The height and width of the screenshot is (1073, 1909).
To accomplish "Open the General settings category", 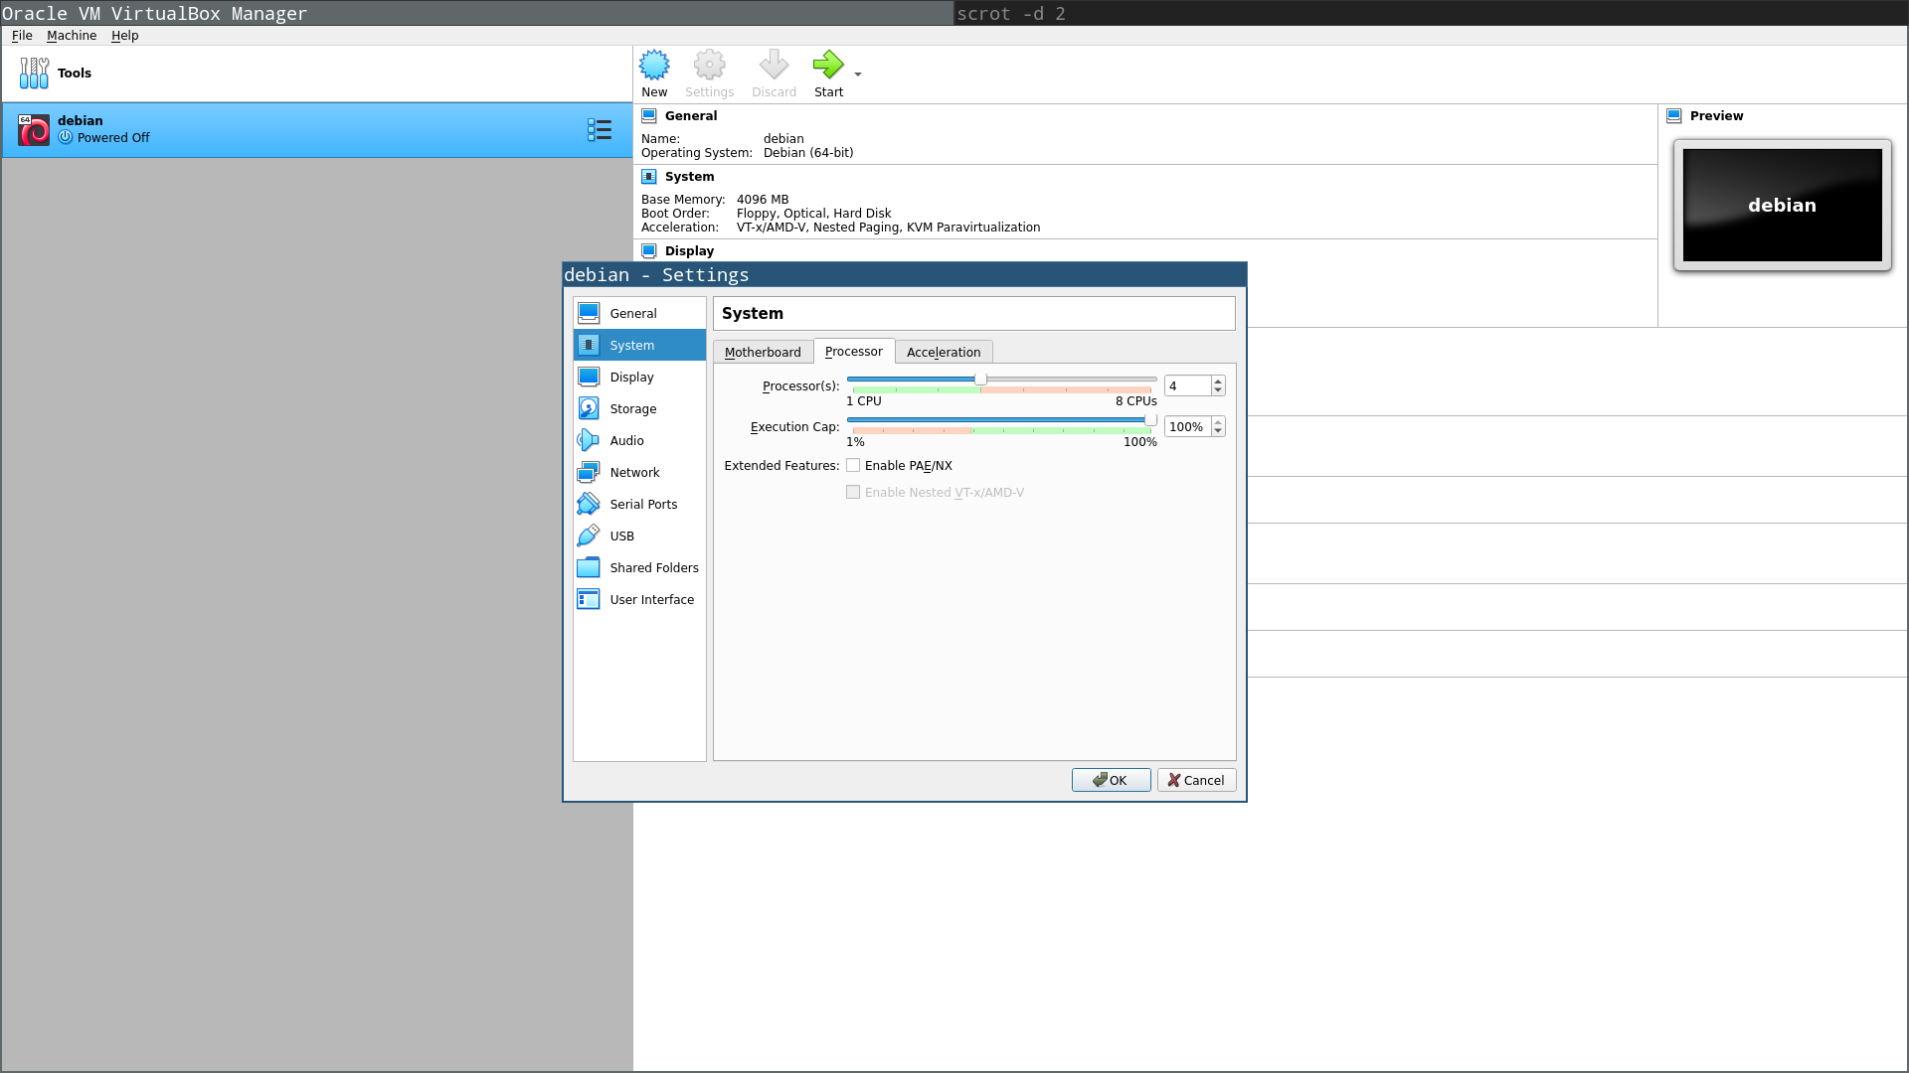I will click(x=639, y=313).
